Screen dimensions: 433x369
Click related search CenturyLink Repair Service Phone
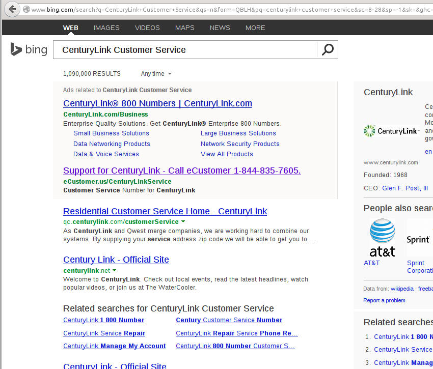pyautogui.click(x=237, y=333)
